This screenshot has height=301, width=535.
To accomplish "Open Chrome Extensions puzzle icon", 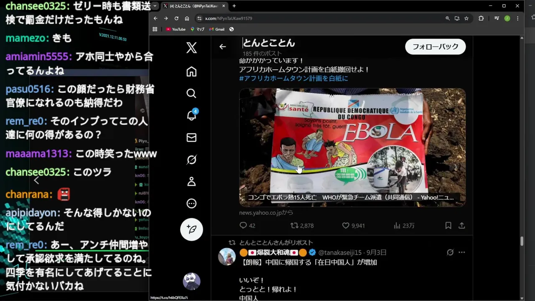I will (x=481, y=18).
